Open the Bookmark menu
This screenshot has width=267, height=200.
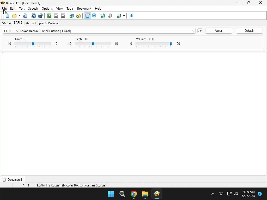point(84,9)
